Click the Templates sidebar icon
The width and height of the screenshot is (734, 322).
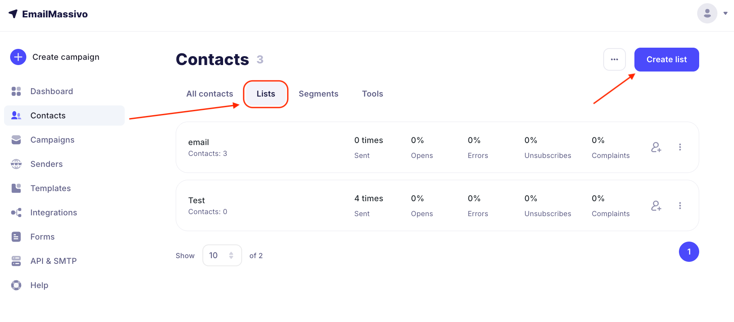[16, 188]
